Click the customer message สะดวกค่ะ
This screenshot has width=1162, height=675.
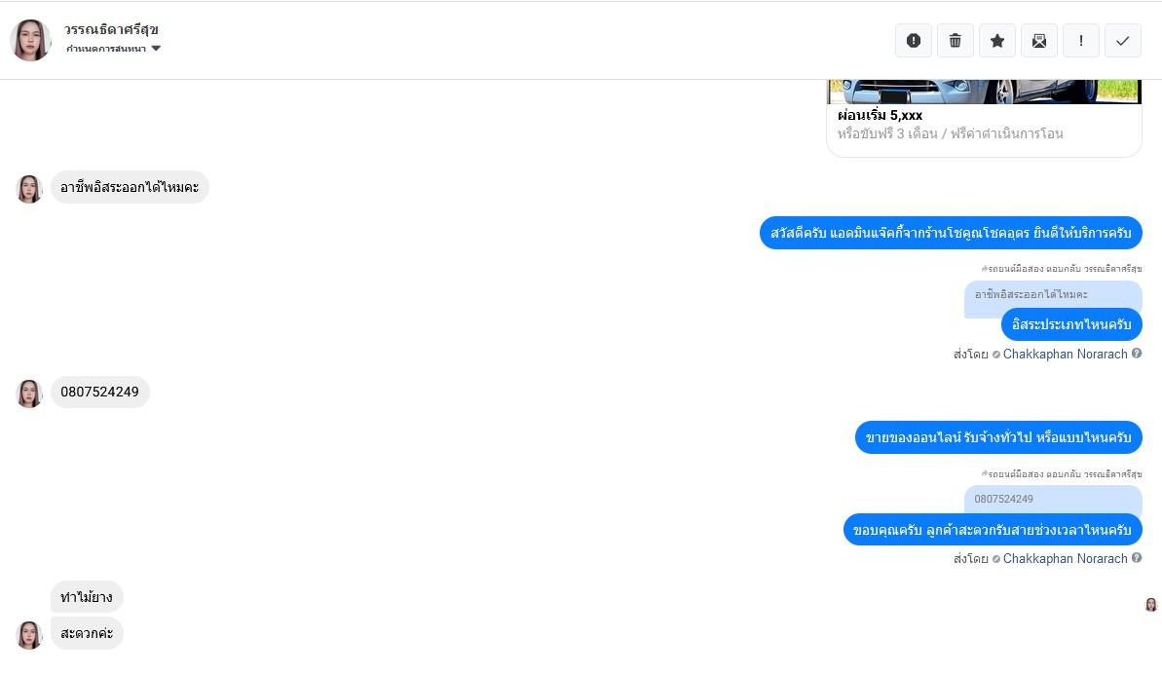(x=87, y=633)
